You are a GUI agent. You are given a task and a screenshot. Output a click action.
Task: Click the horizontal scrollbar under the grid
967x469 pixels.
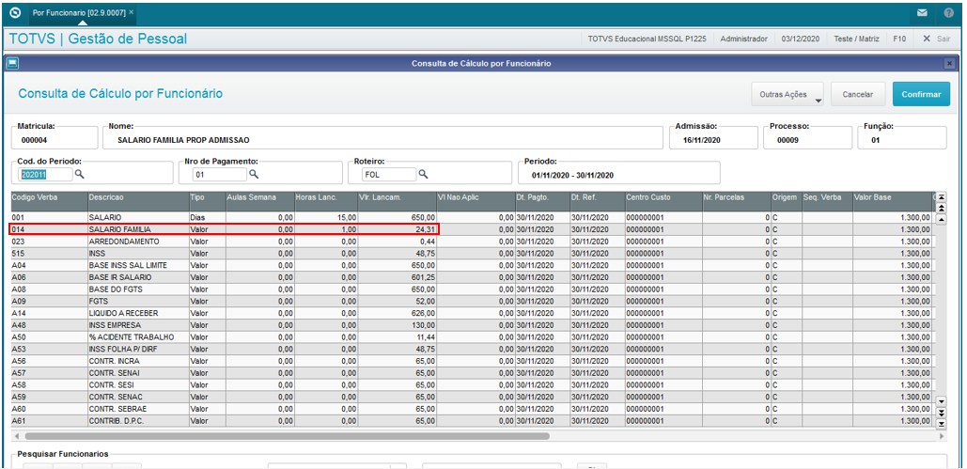pyautogui.click(x=279, y=436)
